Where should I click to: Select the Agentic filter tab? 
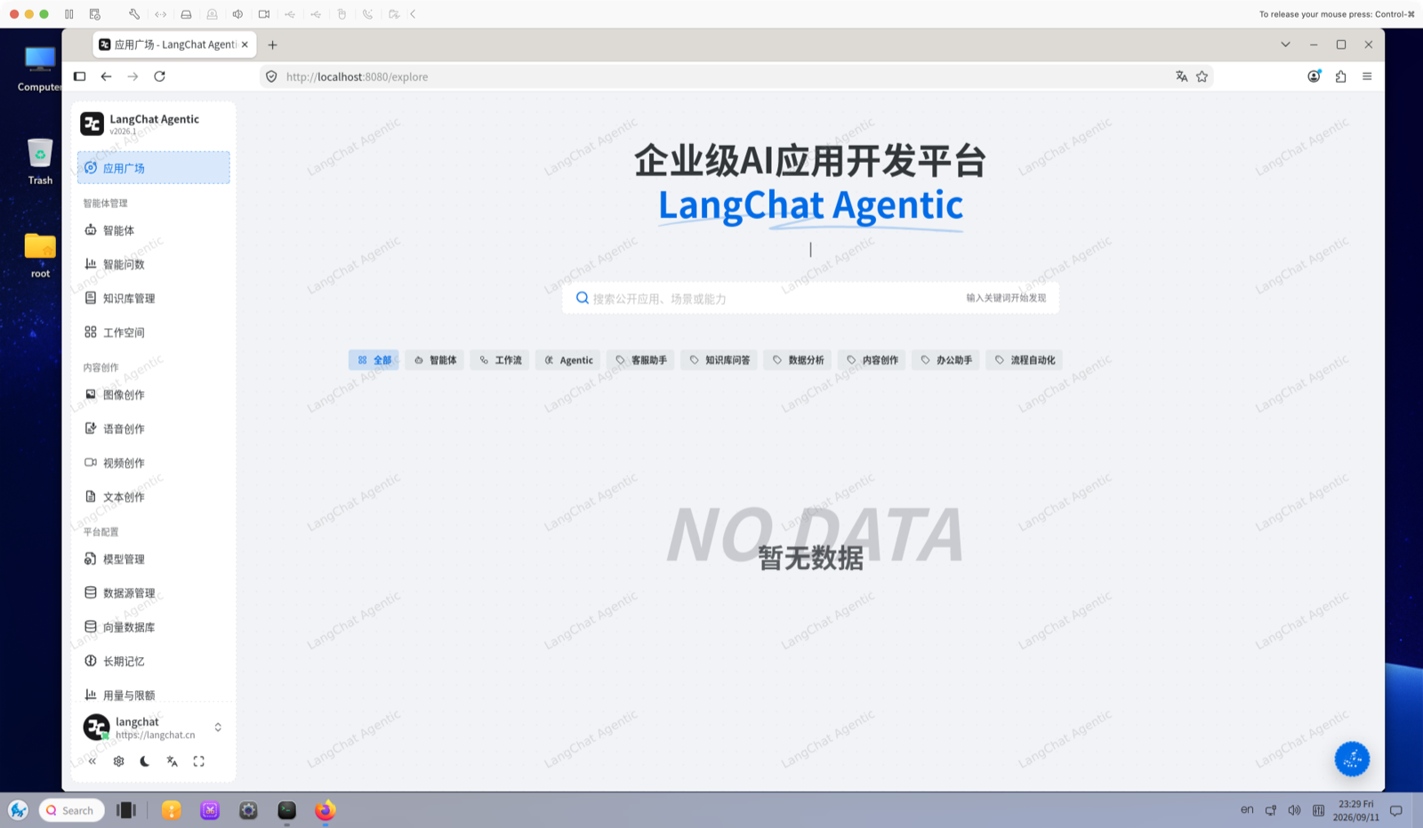click(x=567, y=360)
